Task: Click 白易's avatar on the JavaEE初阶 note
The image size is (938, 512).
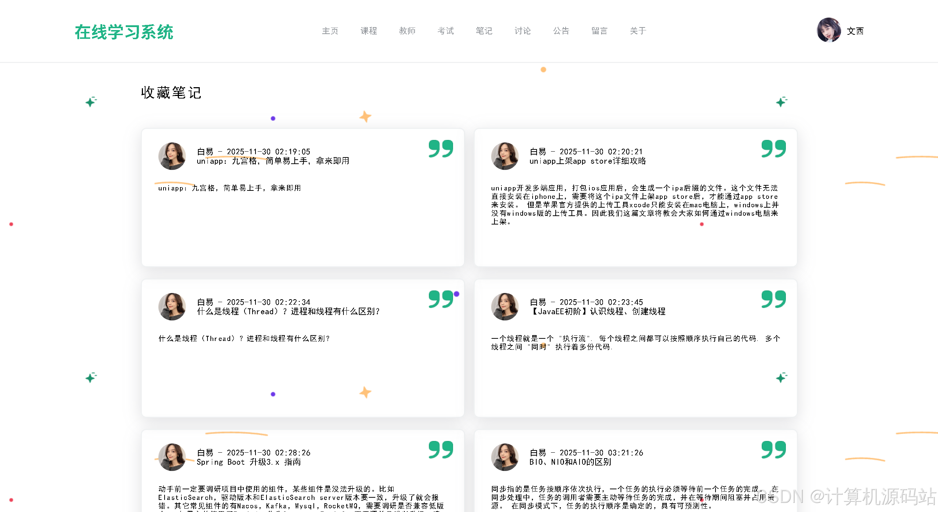Action: tap(504, 307)
